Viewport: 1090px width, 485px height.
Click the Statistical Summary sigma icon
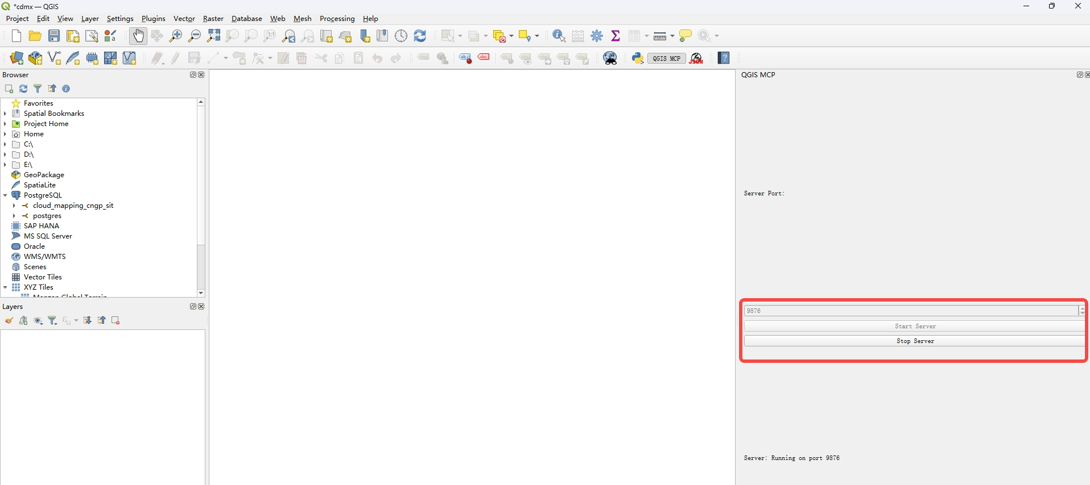[x=616, y=36]
